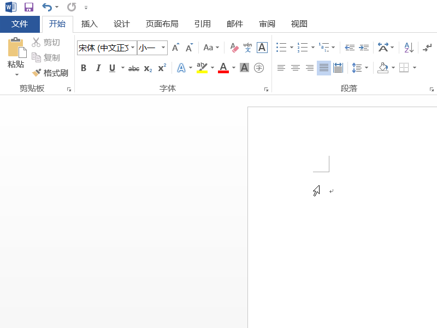Screen dimensions: 437x328
Task: Open the Phonetic Guide (wén) tool
Action: pos(247,48)
